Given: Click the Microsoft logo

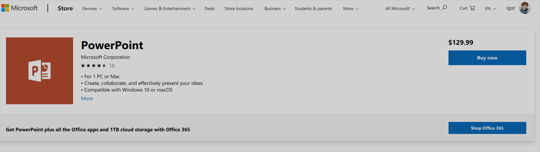Looking at the screenshot, I should tap(19, 8).
